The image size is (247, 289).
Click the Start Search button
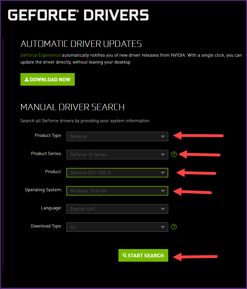click(143, 255)
